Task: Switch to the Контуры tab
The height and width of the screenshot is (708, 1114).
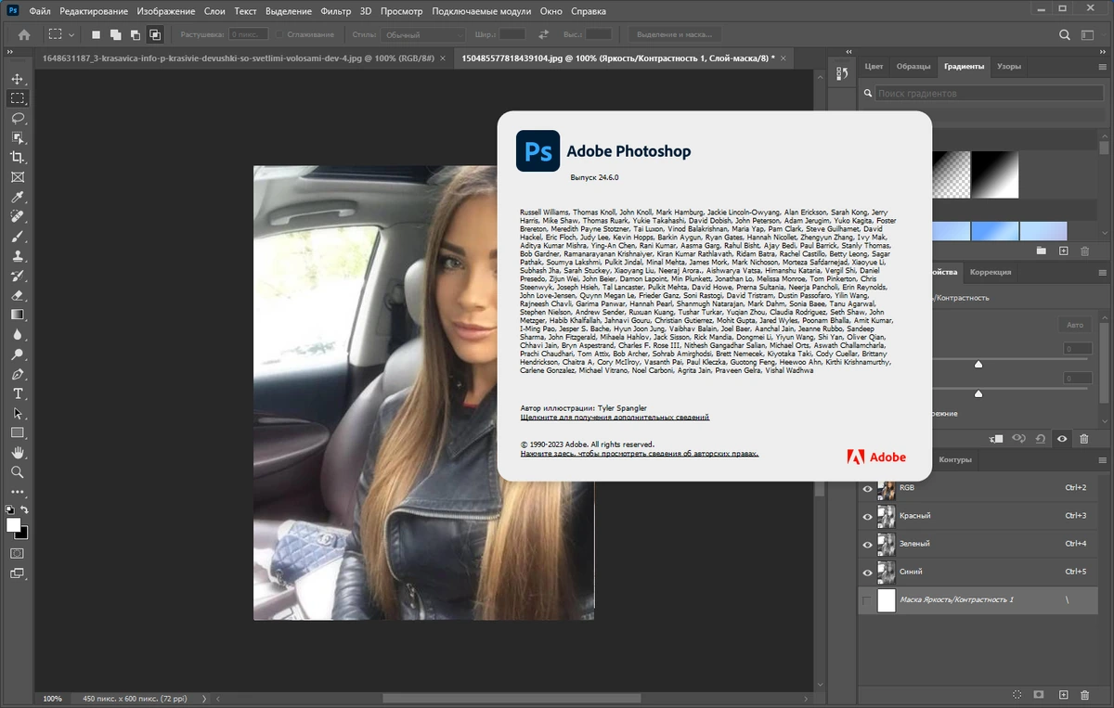Action: coord(955,460)
